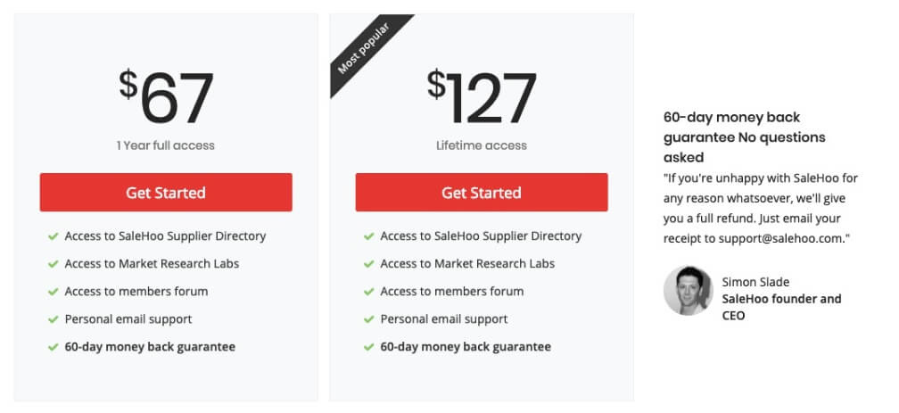Click Simon Slade's profile photo
This screenshot has width=899, height=413.
688,290
